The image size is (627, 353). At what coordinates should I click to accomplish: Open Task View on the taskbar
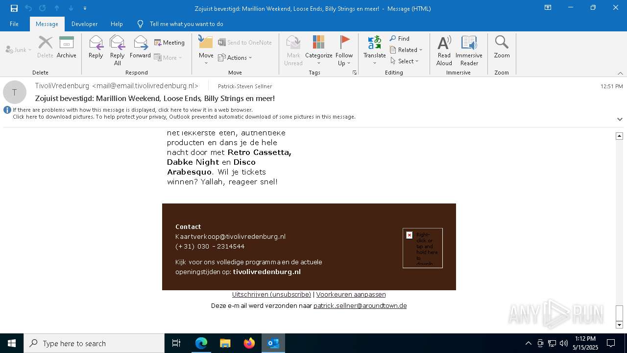point(176,343)
